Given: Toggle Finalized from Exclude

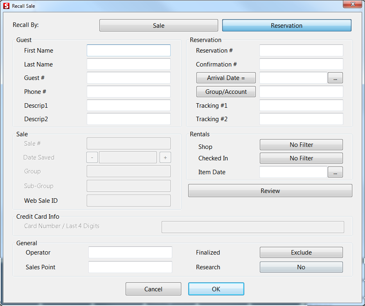Looking at the screenshot, I should coord(301,252).
